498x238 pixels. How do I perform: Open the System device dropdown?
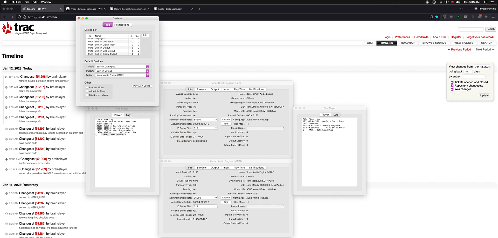[122, 75]
